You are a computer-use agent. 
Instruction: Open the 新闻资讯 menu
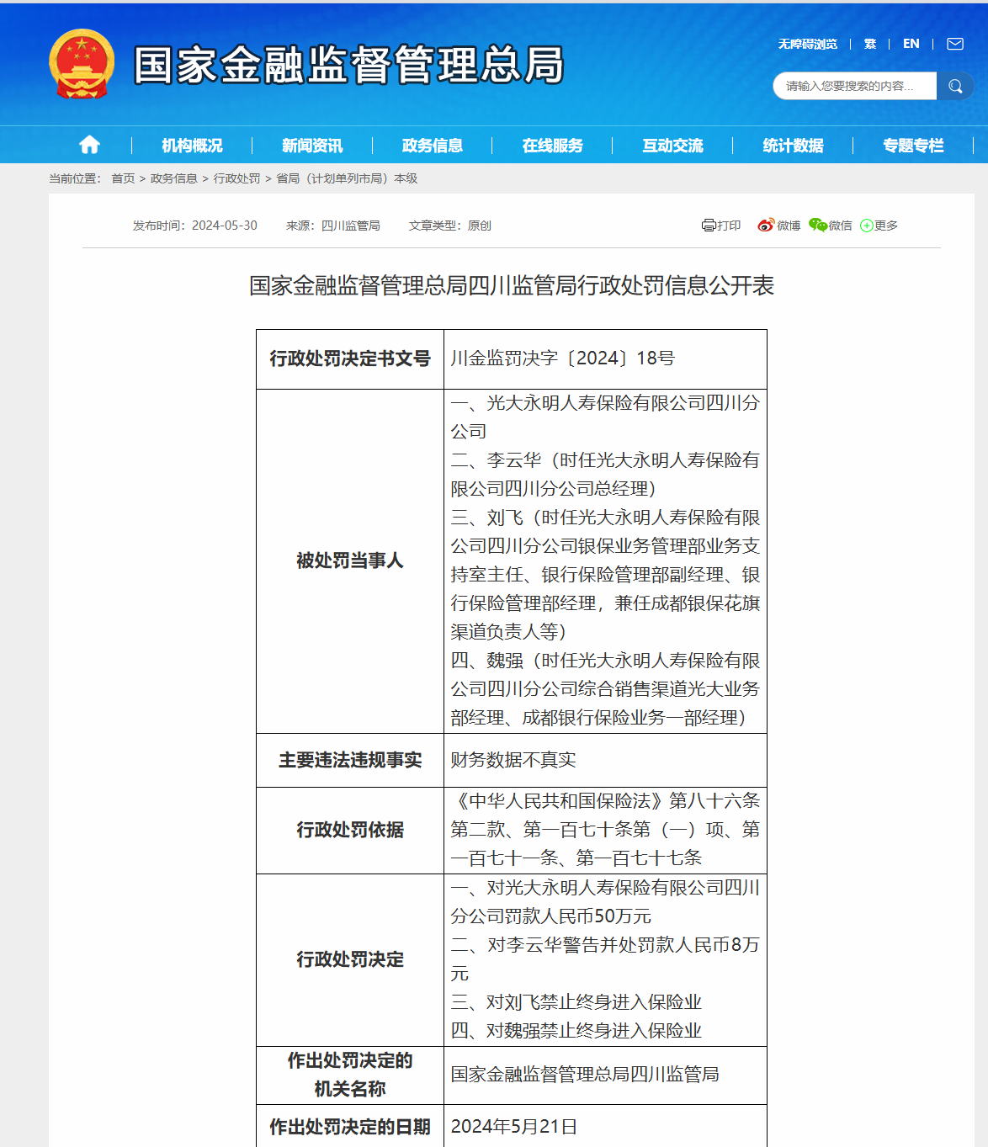pyautogui.click(x=312, y=146)
